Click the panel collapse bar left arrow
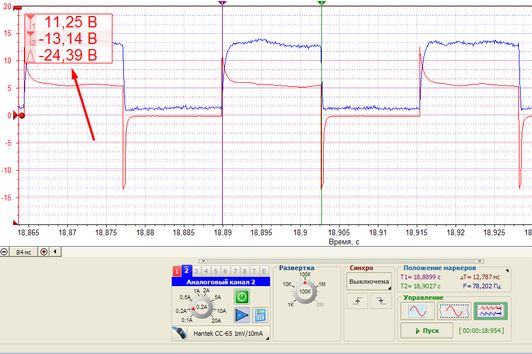 coord(203,261)
